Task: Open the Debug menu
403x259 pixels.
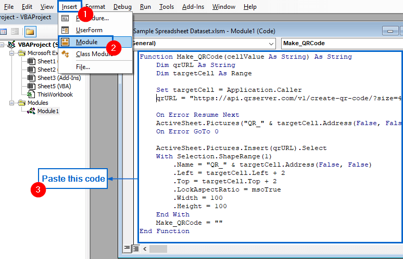Action: click(122, 7)
